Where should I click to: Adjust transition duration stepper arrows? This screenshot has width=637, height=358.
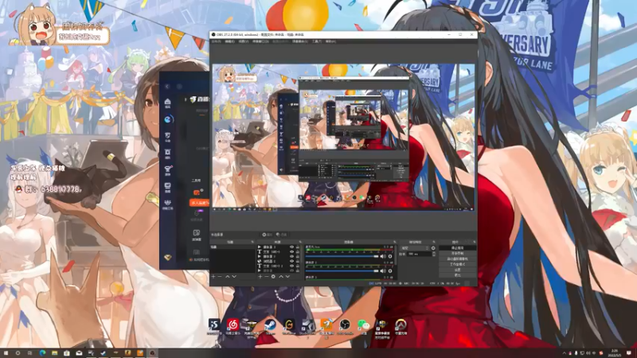[x=434, y=254]
